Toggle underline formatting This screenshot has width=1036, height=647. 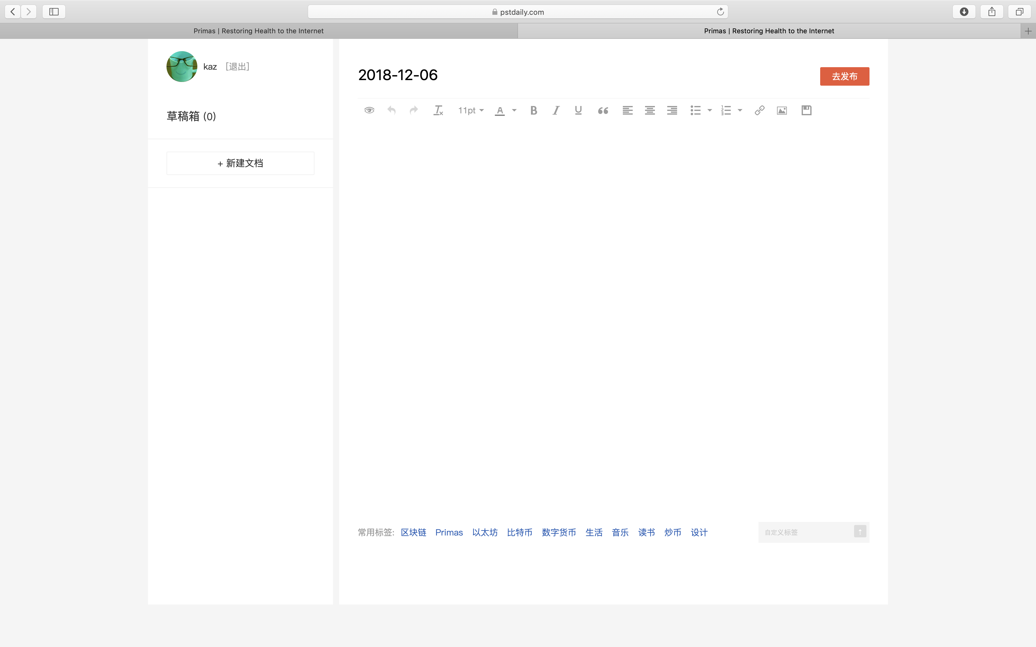pos(578,110)
